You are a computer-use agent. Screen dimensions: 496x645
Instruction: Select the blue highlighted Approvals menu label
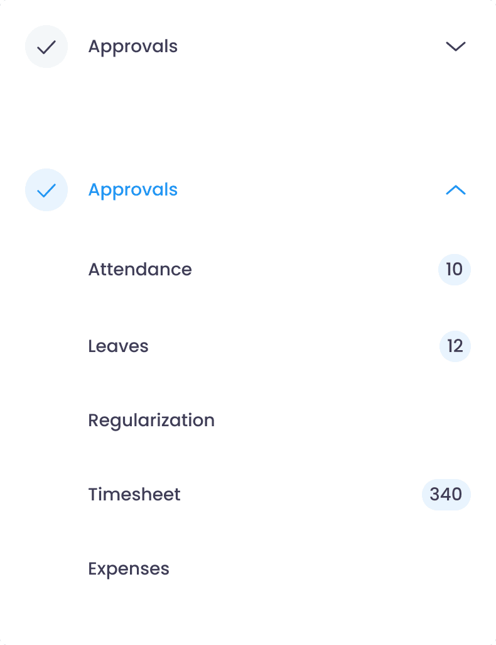click(132, 190)
